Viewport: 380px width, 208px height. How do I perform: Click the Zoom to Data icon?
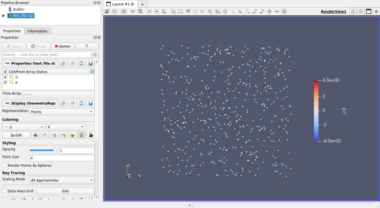(x=124, y=11)
